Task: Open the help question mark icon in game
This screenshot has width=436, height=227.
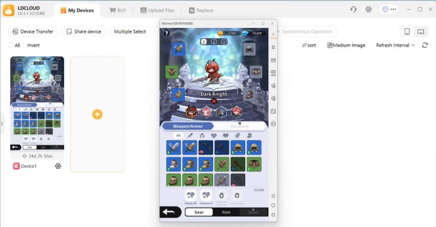Action: click(167, 33)
